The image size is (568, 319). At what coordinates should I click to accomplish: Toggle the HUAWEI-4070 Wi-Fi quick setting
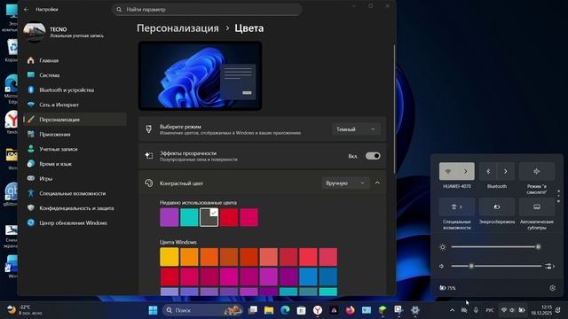pyautogui.click(x=447, y=171)
